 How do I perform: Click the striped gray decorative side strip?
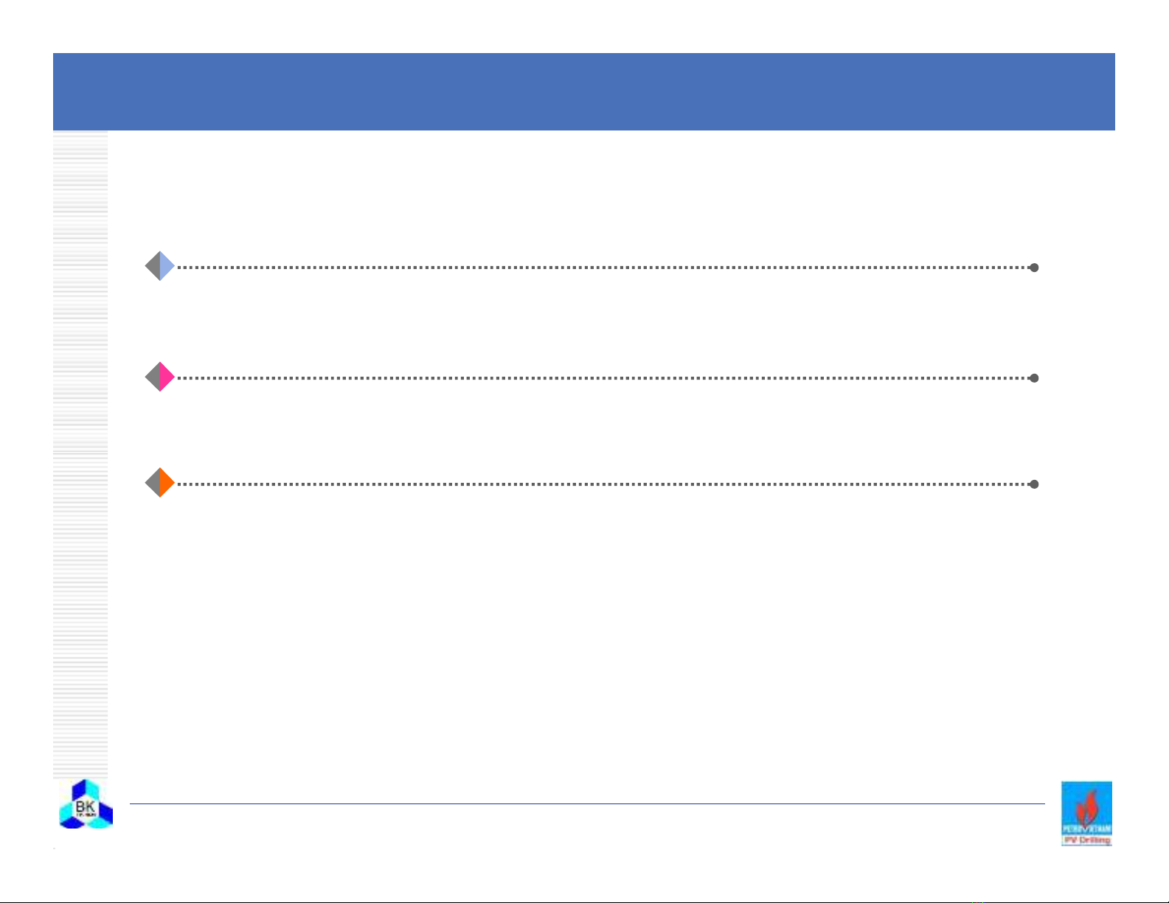(x=80, y=454)
